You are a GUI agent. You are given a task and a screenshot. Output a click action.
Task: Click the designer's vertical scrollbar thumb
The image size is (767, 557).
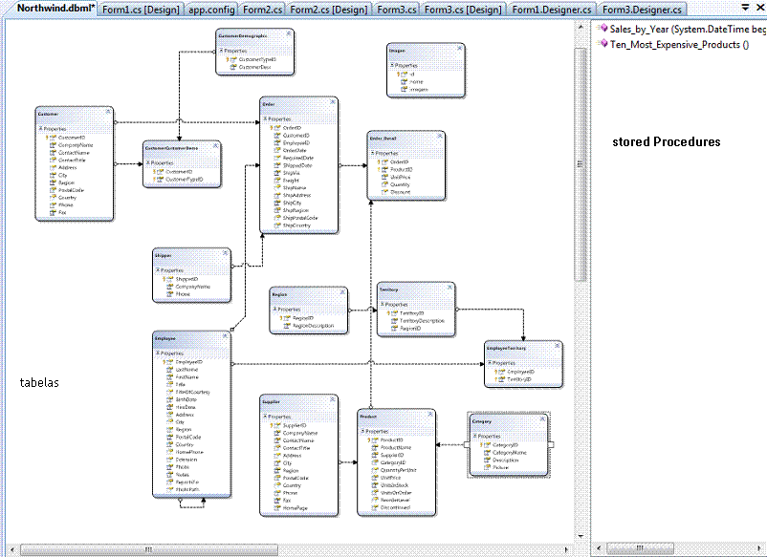581,164
